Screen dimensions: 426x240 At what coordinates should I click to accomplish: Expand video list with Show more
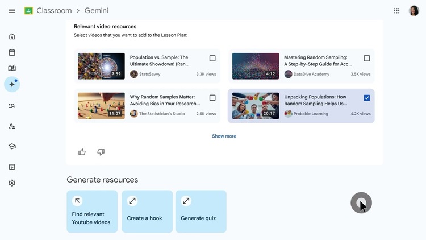click(224, 136)
